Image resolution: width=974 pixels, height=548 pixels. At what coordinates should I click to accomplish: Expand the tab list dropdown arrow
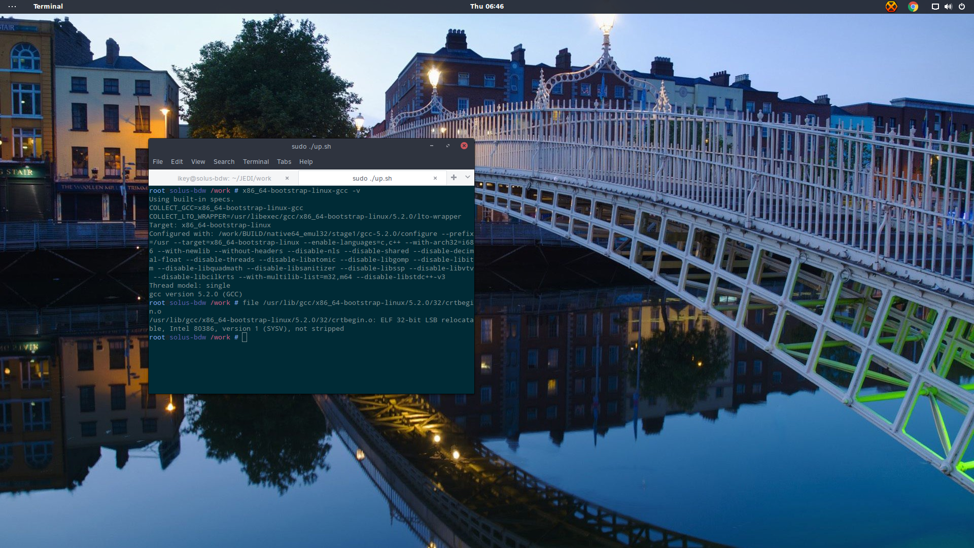468,178
